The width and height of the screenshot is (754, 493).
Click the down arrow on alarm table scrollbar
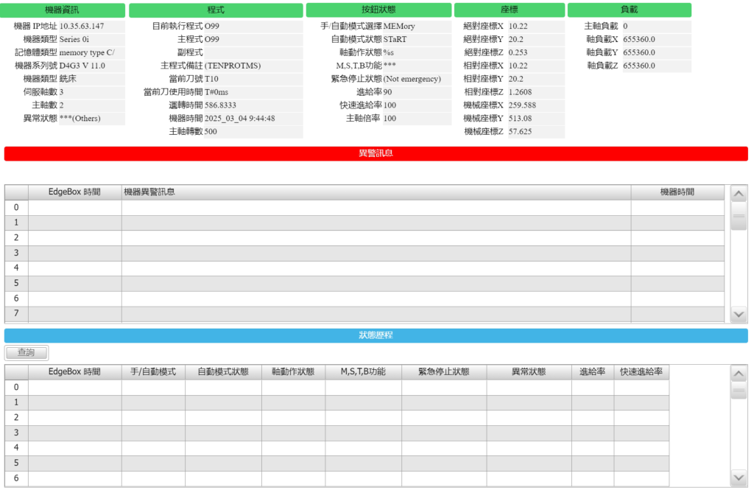pyautogui.click(x=739, y=314)
